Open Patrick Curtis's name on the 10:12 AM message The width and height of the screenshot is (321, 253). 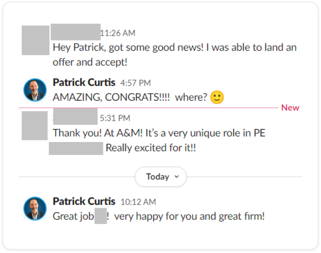click(84, 201)
